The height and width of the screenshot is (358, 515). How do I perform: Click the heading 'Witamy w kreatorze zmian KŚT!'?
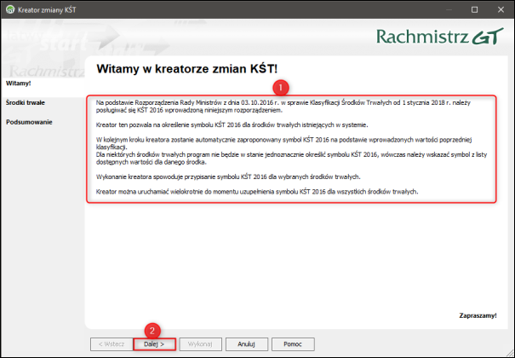[187, 69]
